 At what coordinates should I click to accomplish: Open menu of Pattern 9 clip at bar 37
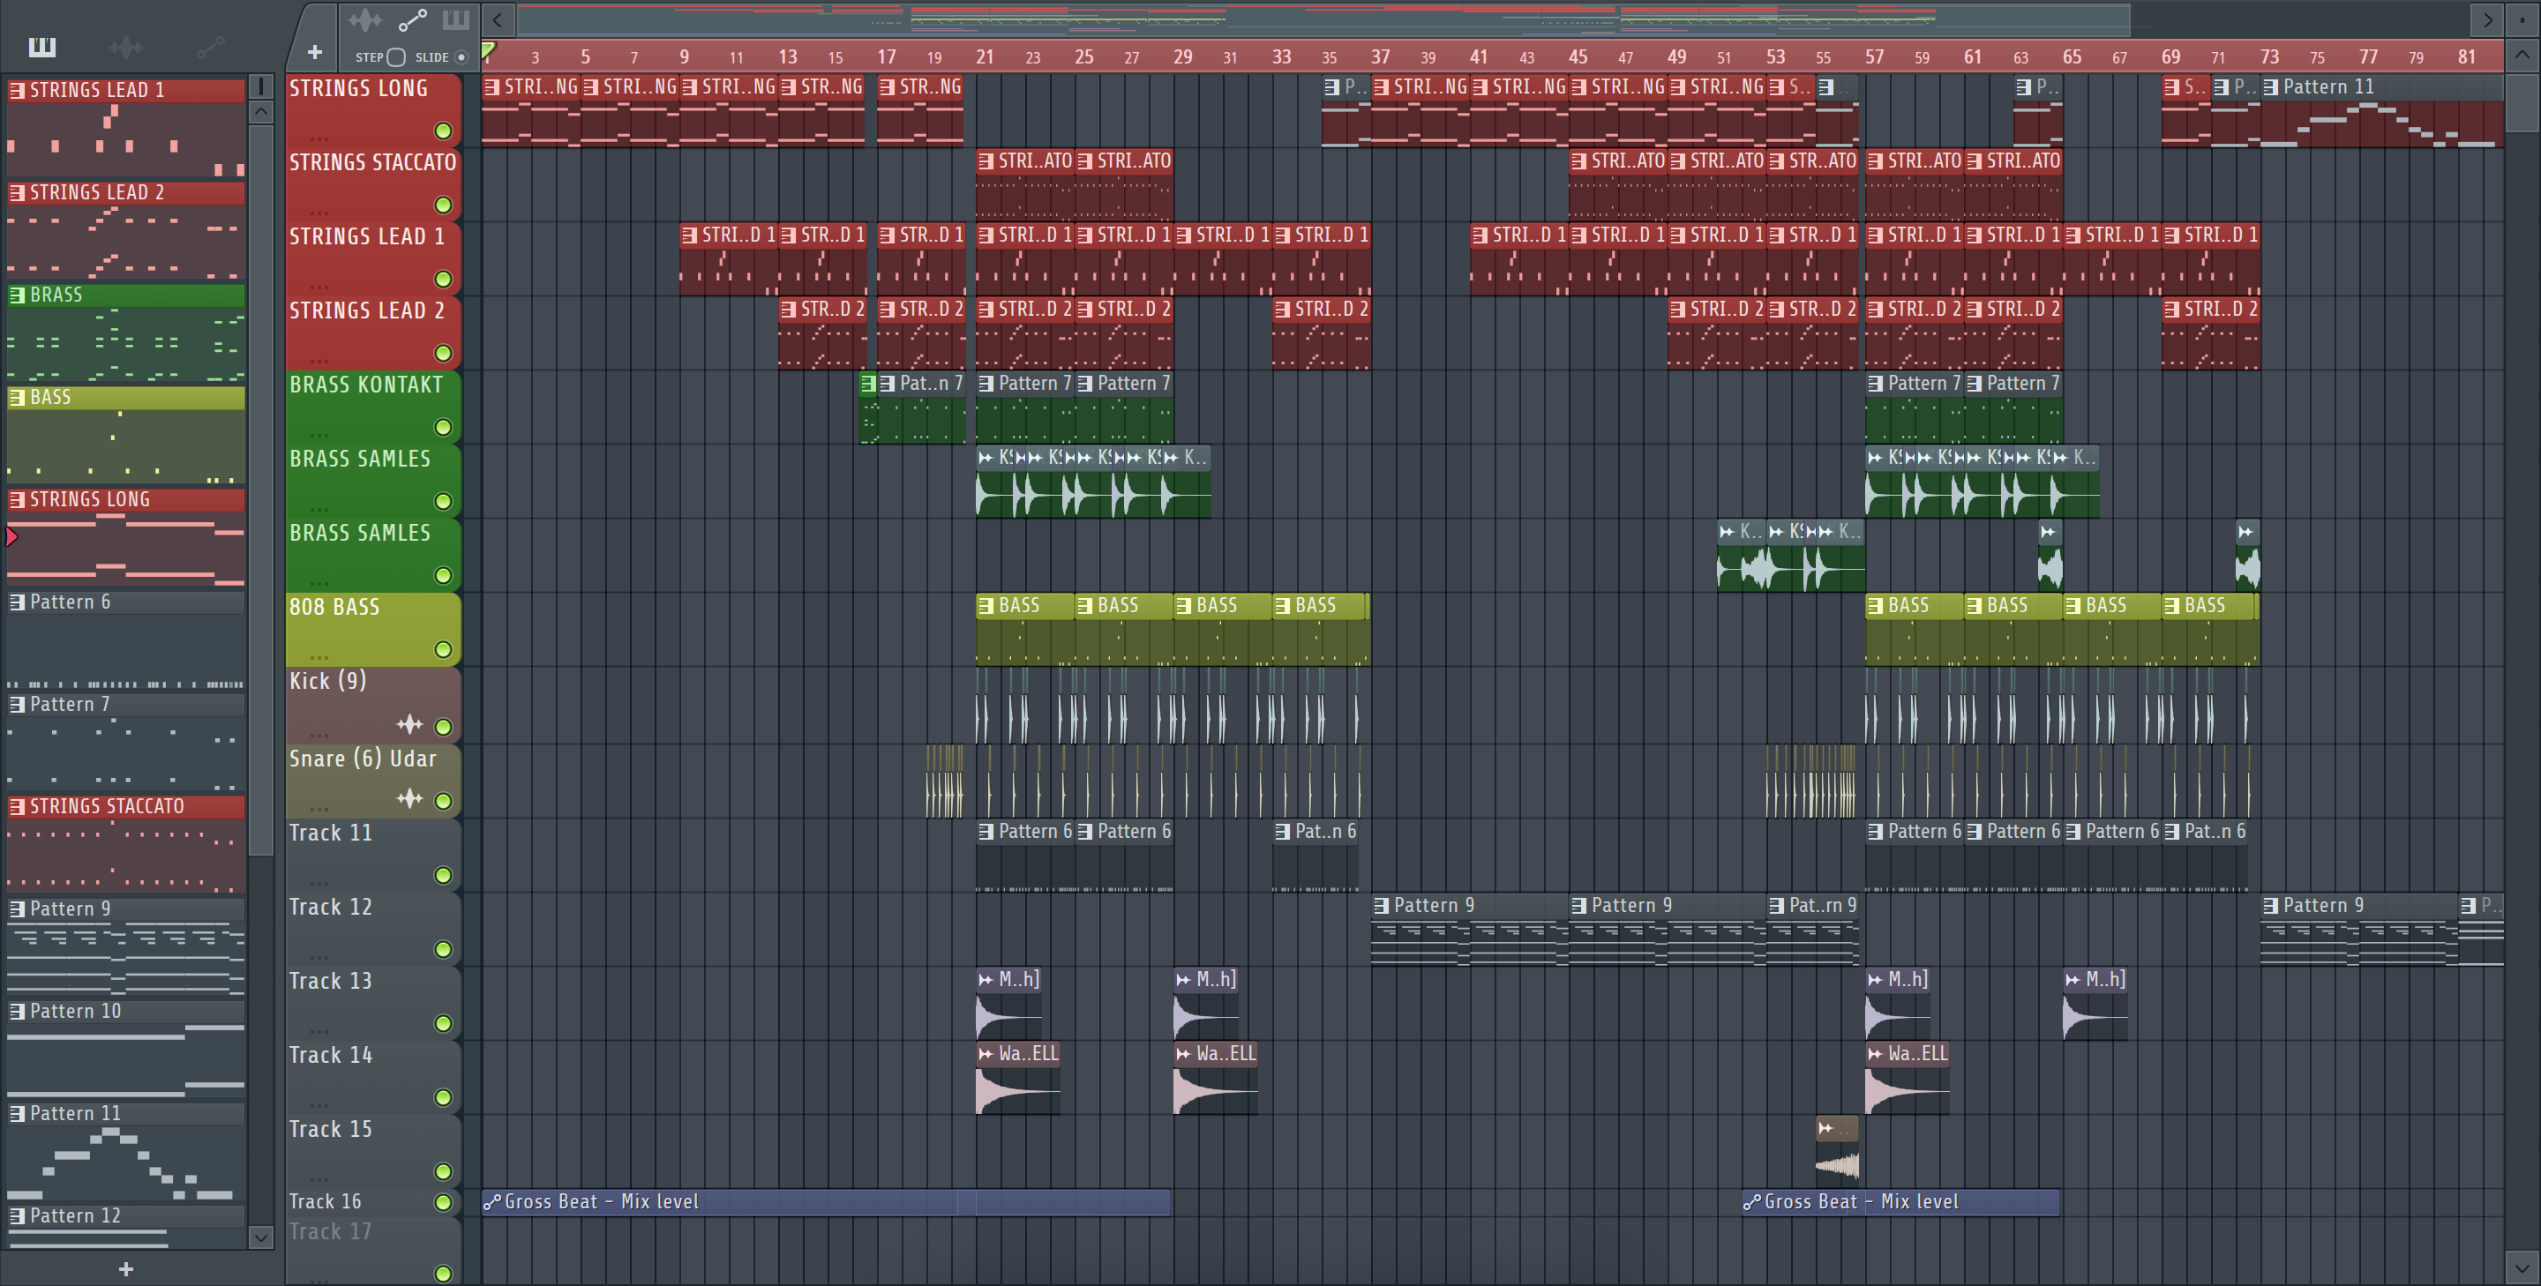1381,905
